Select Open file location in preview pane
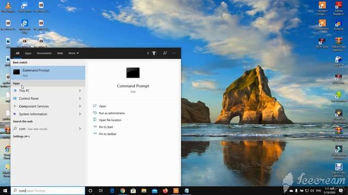The image size is (348, 195). coord(110,120)
